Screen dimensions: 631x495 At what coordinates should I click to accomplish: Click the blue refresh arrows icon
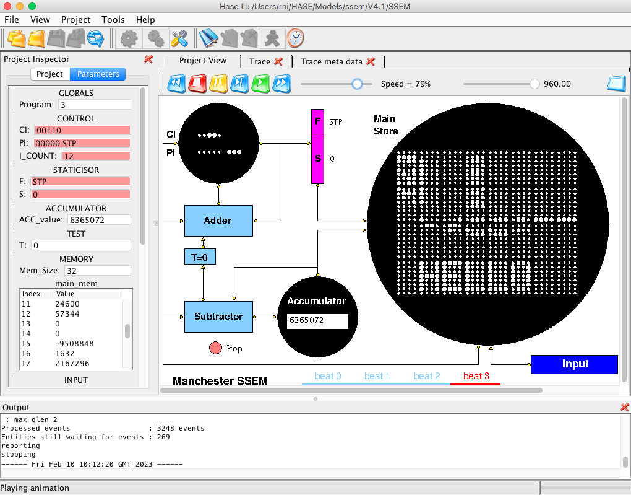click(x=96, y=38)
